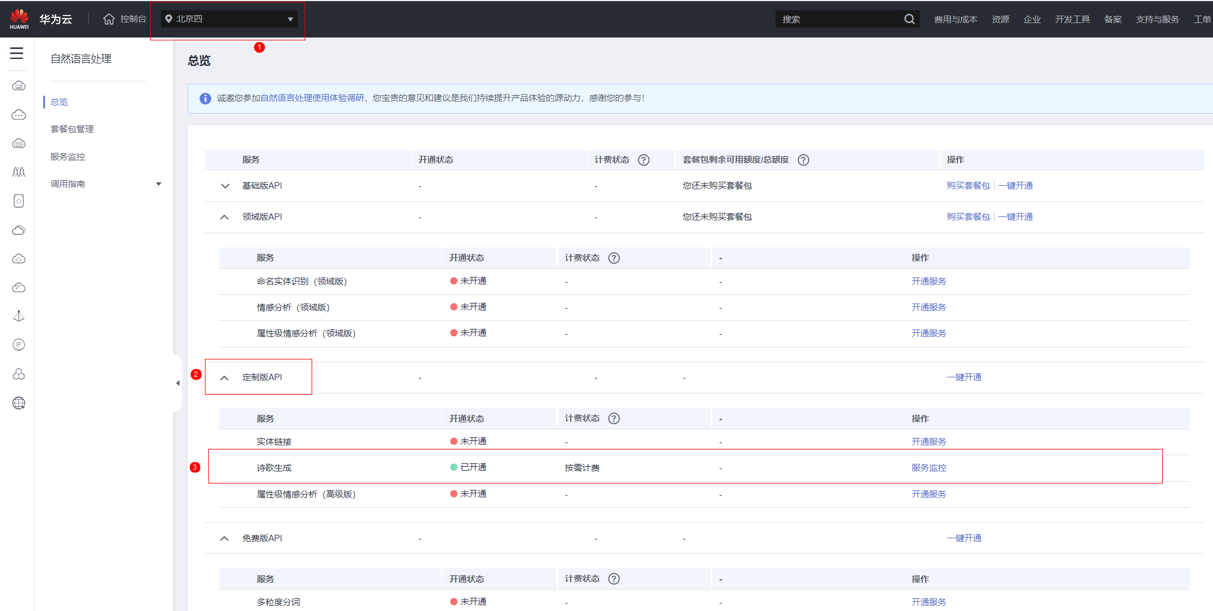
Task: Expand the 基础版API row
Action: pos(225,186)
